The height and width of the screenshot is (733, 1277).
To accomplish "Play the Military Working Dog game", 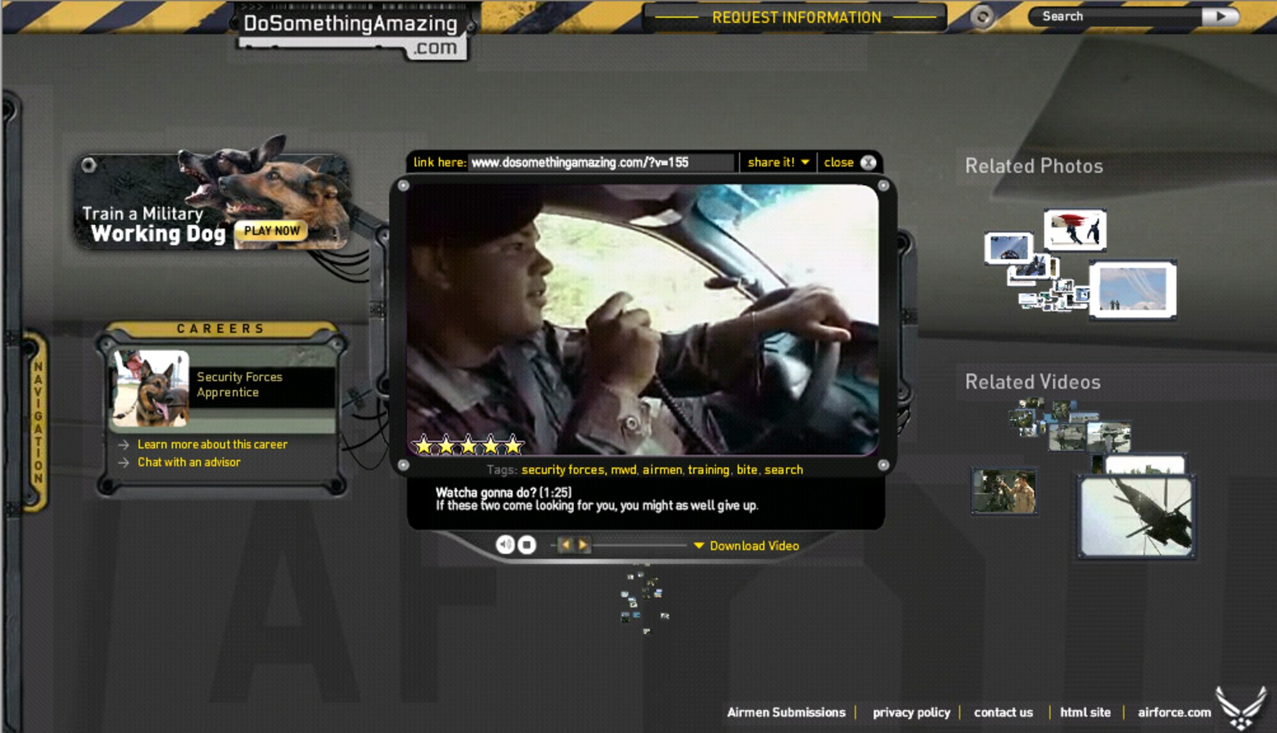I will tap(271, 231).
